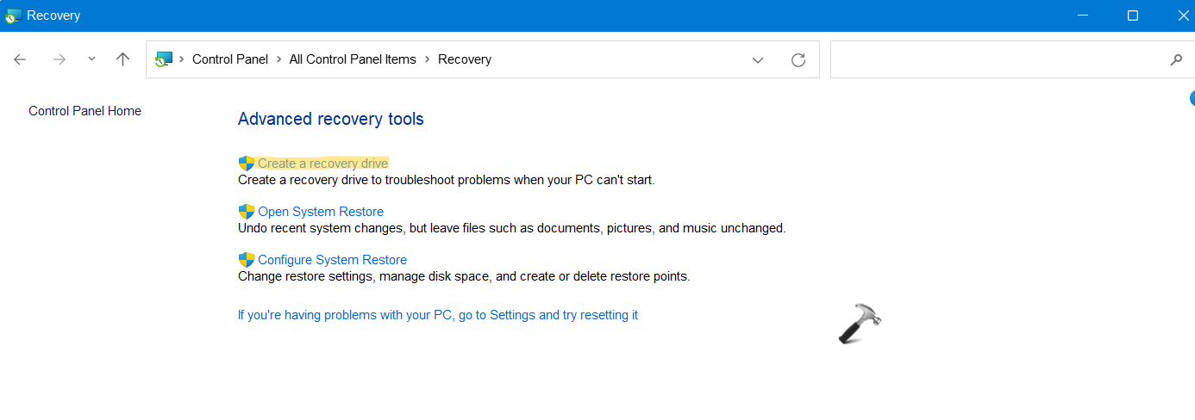Image resolution: width=1195 pixels, height=420 pixels.
Task: Click the Recovery icon in address bar
Action: coord(164,59)
